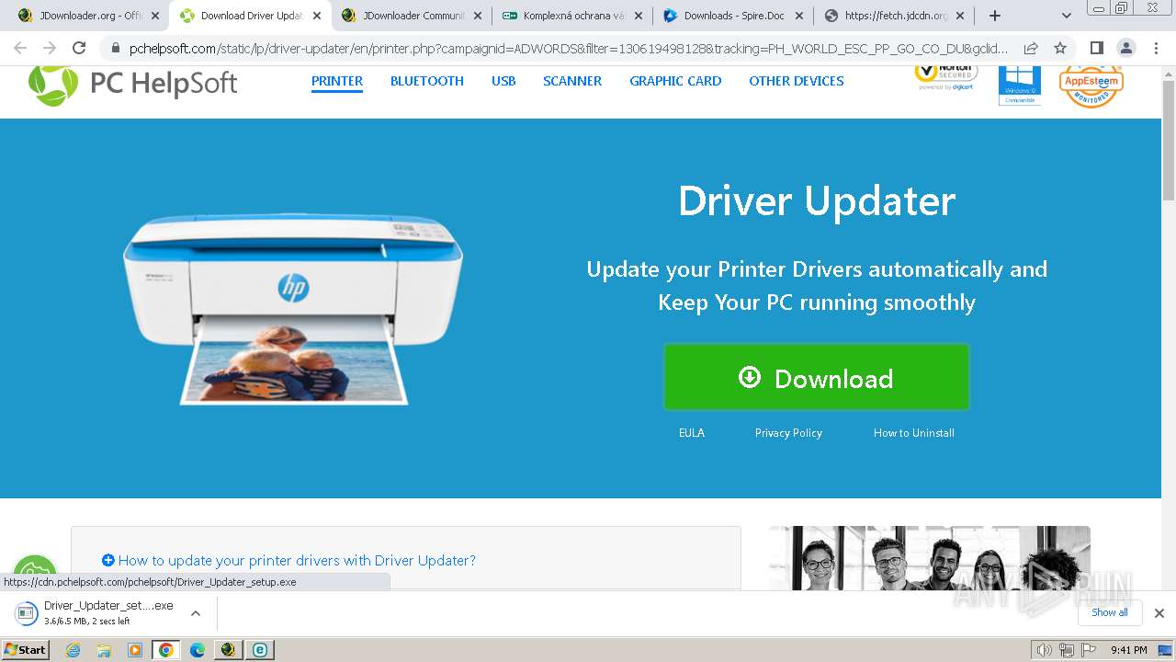Screen dimensions: 1176x662
Task: Switch to the JDownloader.org tab
Action: pos(88,16)
